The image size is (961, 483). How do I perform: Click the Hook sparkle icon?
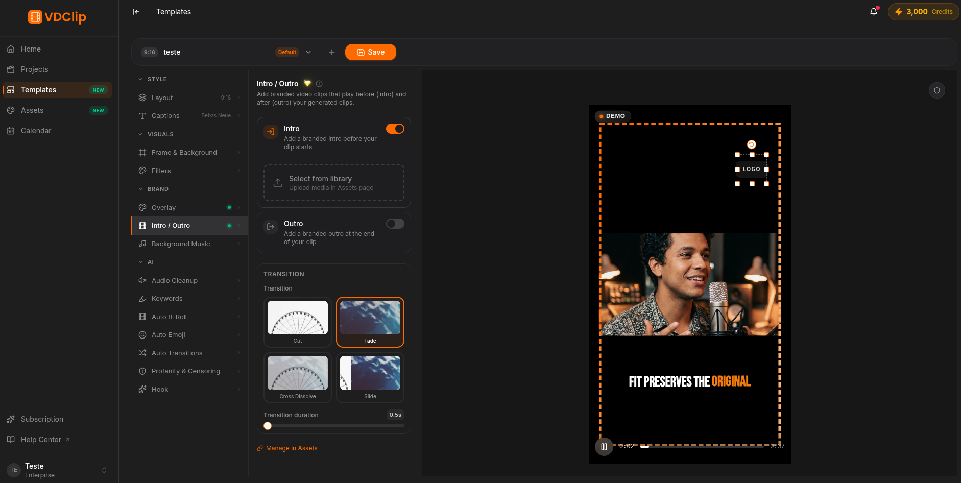pyautogui.click(x=142, y=389)
